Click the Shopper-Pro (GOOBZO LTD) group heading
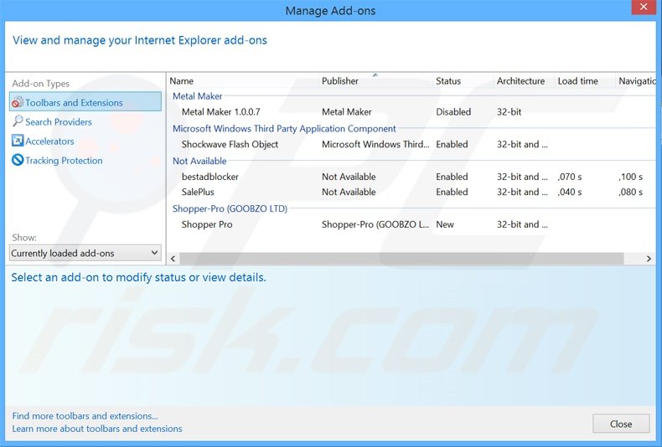The image size is (662, 447). tap(230, 208)
